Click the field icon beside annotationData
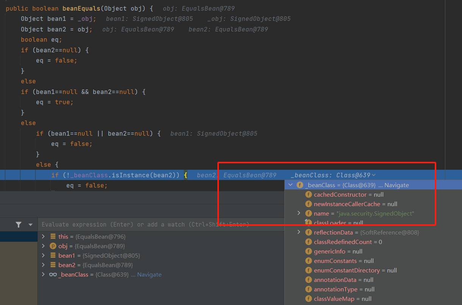The image size is (462, 305). tap(309, 280)
